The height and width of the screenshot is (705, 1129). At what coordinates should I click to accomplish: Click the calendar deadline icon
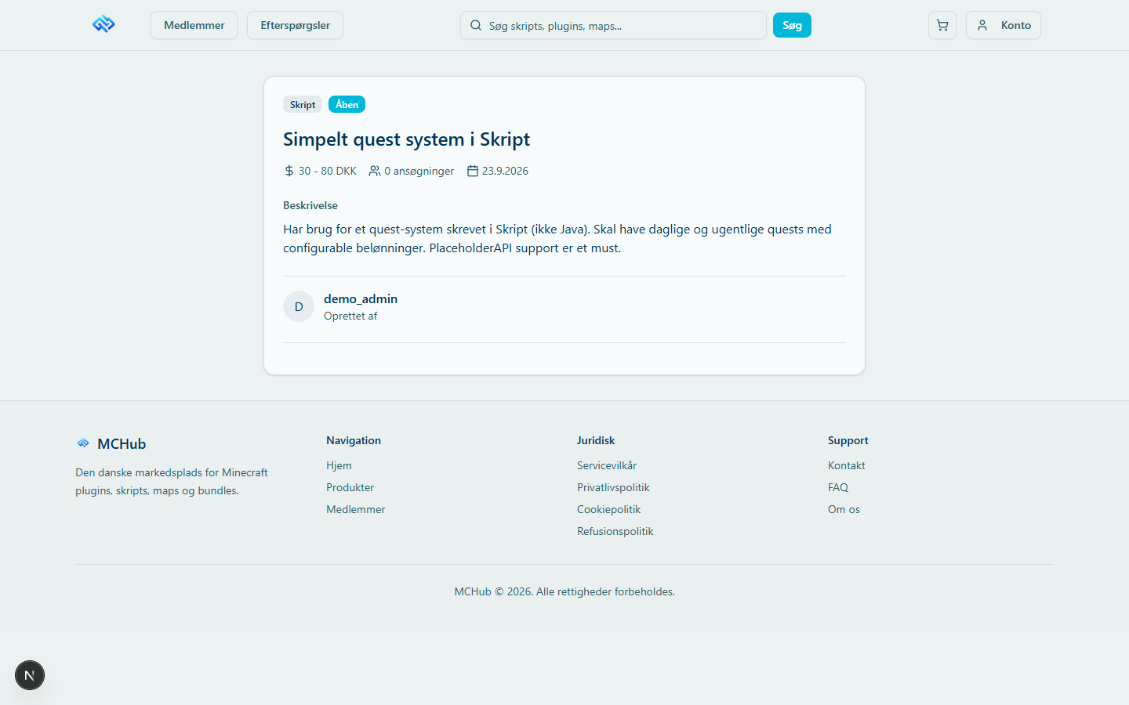tap(473, 171)
